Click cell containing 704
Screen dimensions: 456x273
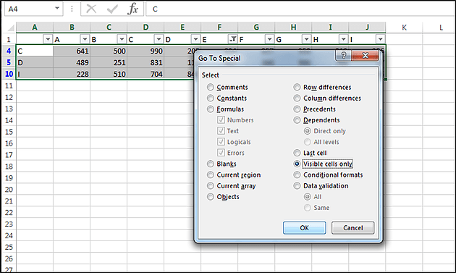pyautogui.click(x=145, y=74)
